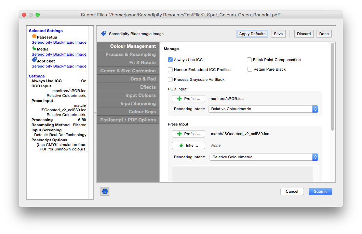Switch to Process & Resampling tab
Image resolution: width=362 pixels, height=234 pixels.
pos(128,54)
